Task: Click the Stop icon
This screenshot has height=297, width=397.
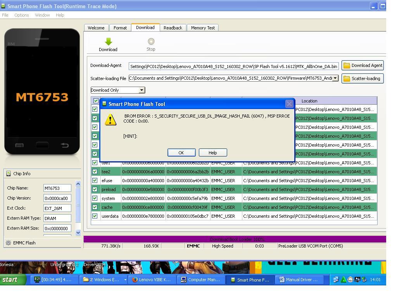Action: click(151, 42)
